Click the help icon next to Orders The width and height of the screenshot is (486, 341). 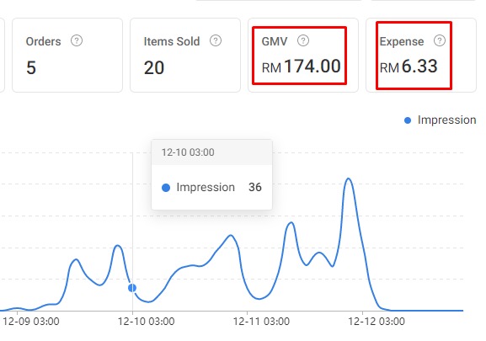click(x=77, y=40)
